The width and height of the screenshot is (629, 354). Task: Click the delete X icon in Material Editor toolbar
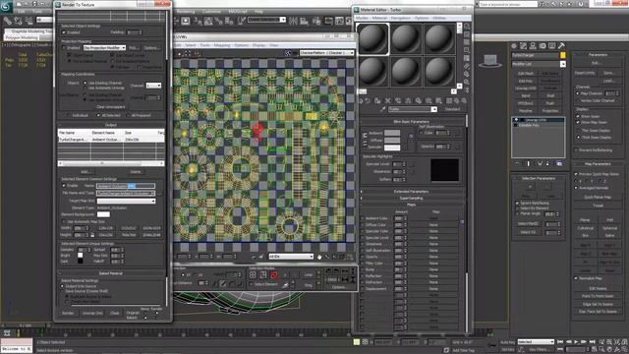pyautogui.click(x=387, y=100)
